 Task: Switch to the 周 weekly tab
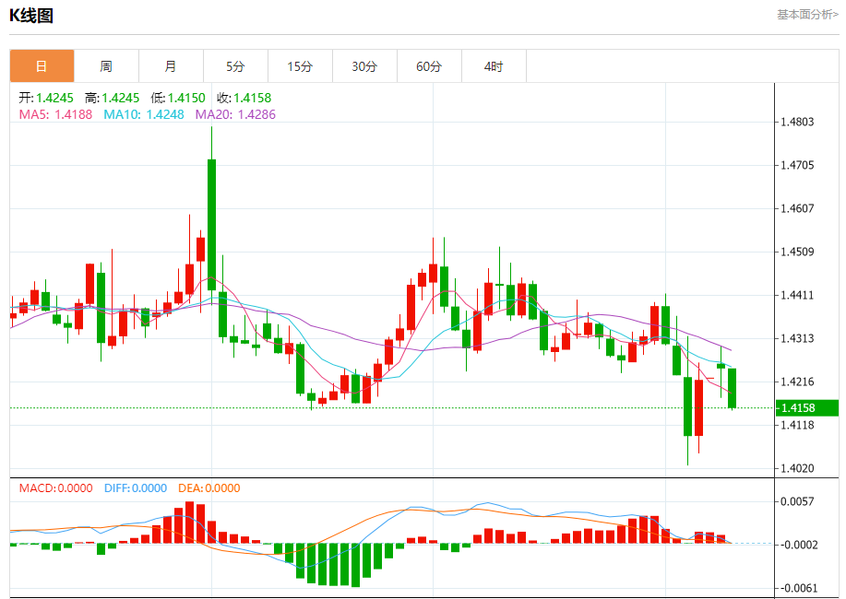[106, 66]
